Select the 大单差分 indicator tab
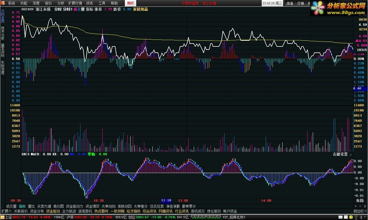 coord(141,206)
